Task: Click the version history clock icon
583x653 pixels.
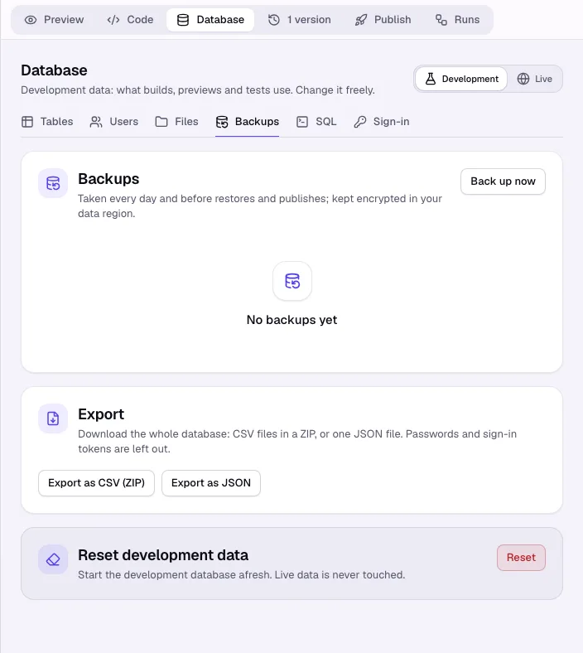Action: (274, 20)
